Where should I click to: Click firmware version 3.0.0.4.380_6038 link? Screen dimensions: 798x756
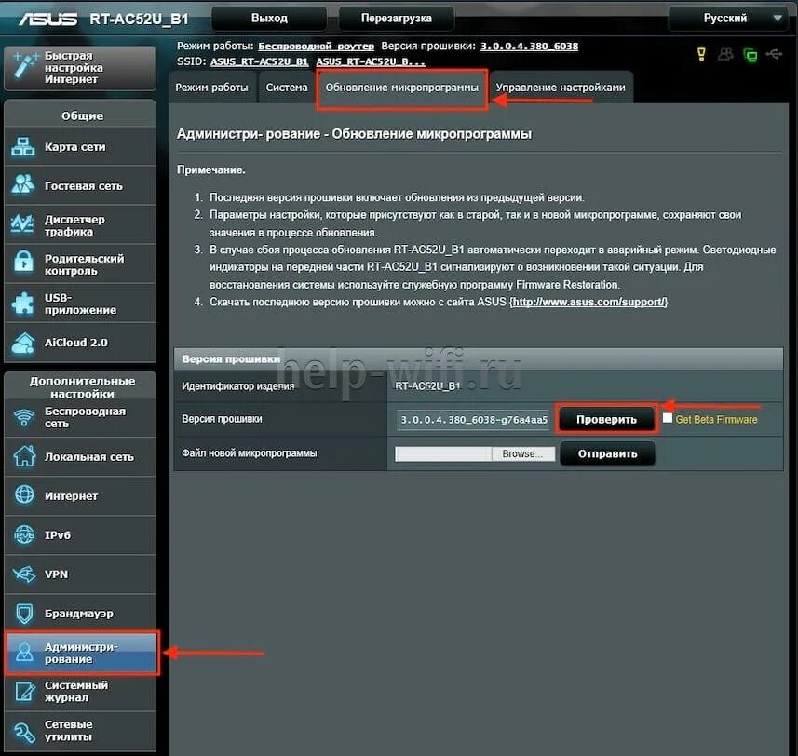pos(529,47)
